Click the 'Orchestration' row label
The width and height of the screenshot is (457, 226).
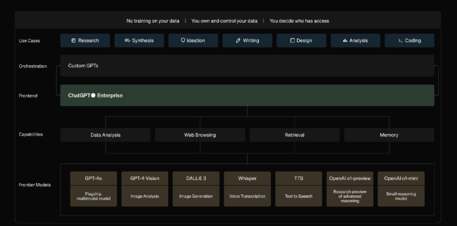point(33,66)
